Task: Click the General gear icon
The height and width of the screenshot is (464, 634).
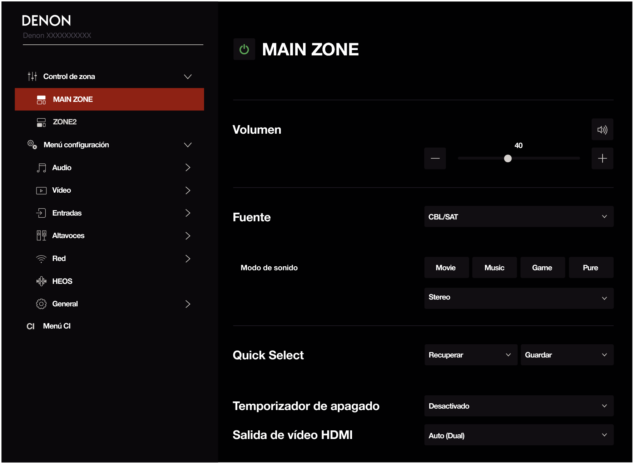Action: point(41,304)
